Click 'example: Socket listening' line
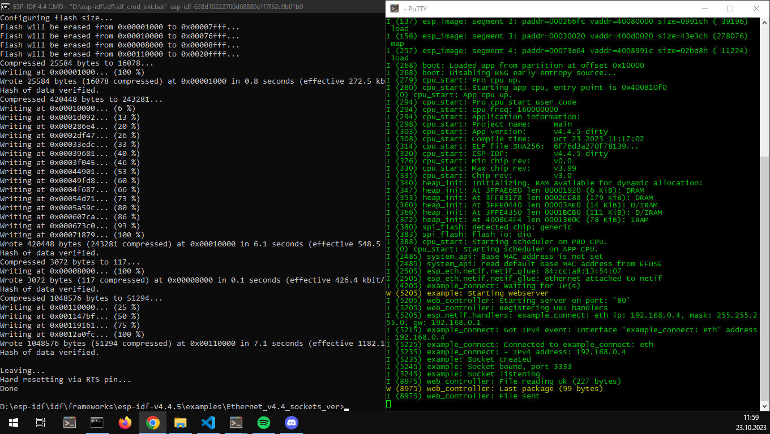The width and height of the screenshot is (770, 434). click(x=463, y=374)
